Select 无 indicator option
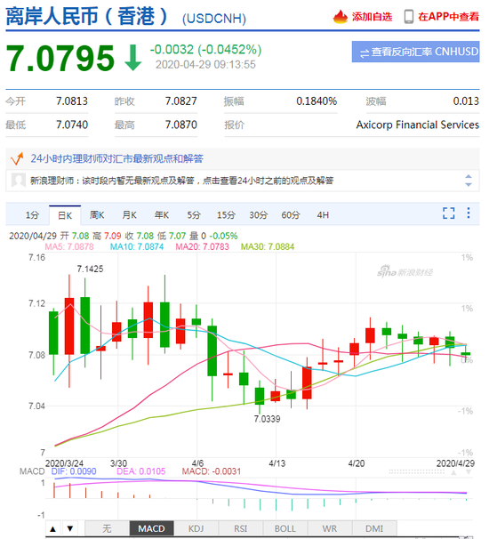Image resolution: width=489 pixels, height=539 pixels. (107, 528)
